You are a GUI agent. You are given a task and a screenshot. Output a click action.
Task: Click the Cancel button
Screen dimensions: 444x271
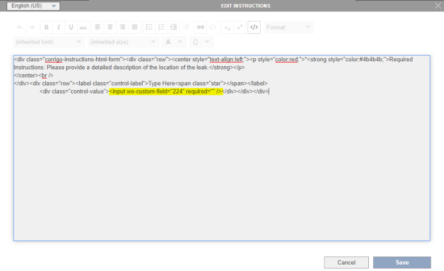346,263
